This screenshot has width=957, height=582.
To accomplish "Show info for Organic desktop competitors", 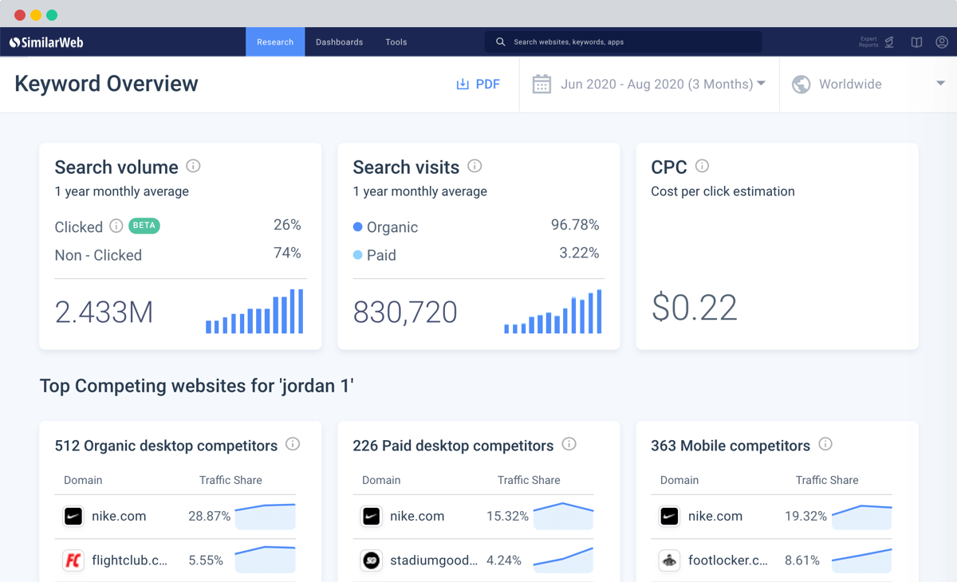I will click(x=293, y=444).
